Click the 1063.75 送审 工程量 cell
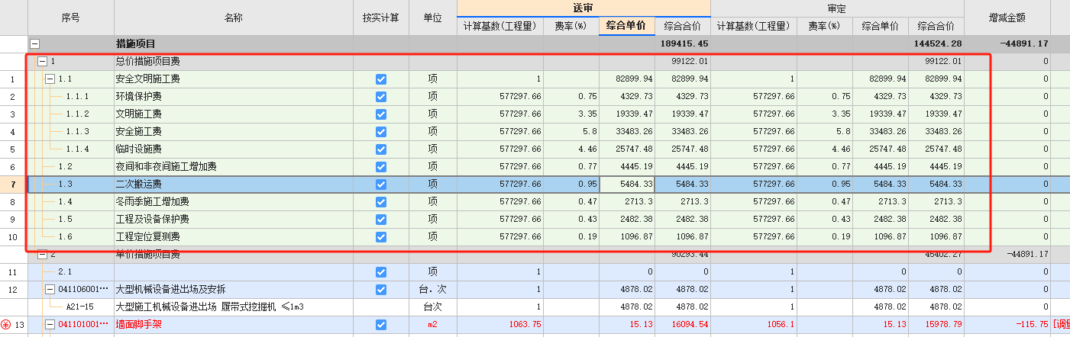The width and height of the screenshot is (1070, 337). [500, 325]
